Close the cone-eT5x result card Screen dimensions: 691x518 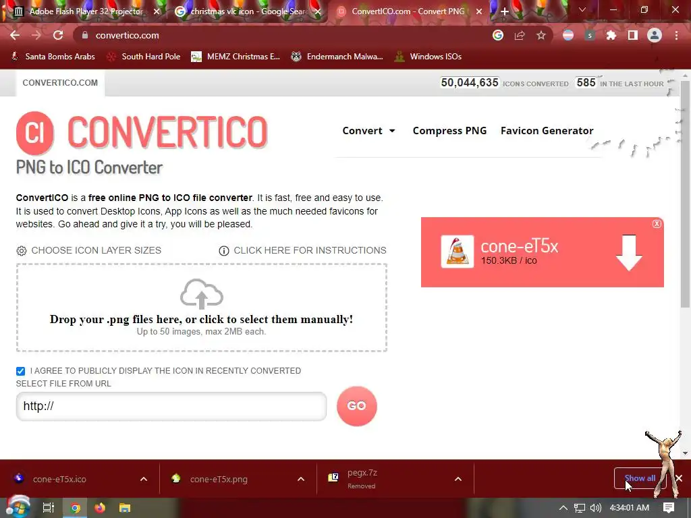pos(657,224)
